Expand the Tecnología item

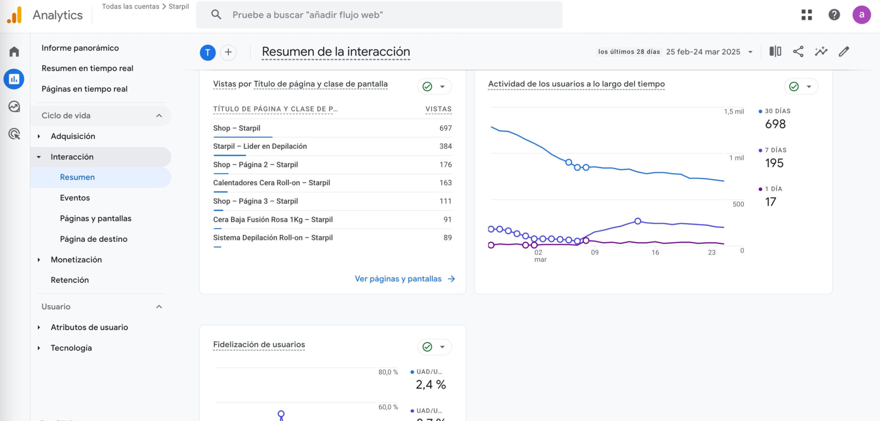tap(39, 348)
